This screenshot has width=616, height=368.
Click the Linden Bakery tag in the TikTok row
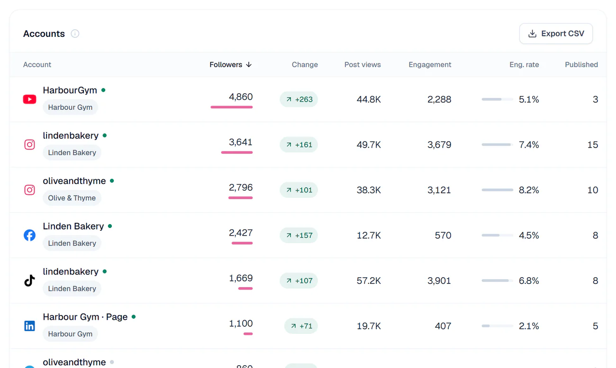point(72,289)
